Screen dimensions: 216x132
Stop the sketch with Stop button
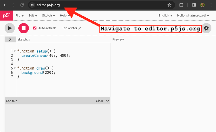[x=23, y=28]
